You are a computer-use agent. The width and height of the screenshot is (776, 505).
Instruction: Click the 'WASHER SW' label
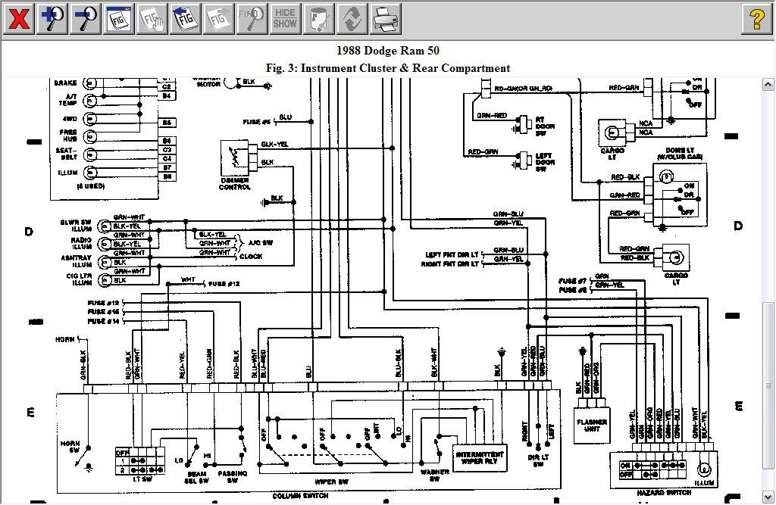(x=434, y=475)
